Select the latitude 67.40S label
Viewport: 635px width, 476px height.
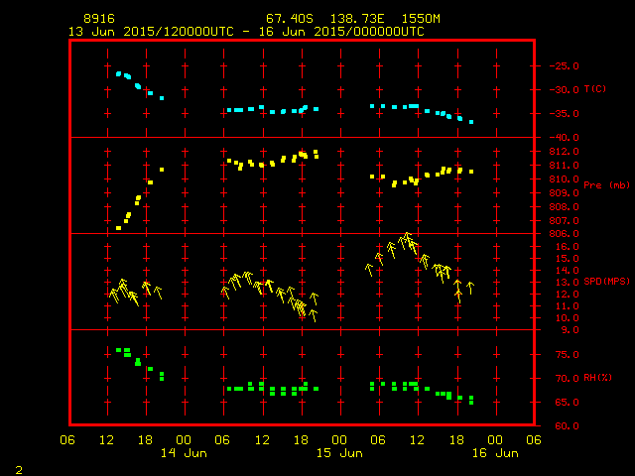coord(288,19)
